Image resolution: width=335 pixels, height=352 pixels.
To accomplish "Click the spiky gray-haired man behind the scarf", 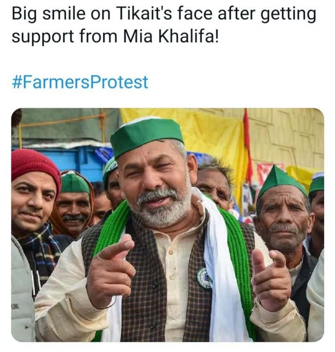I will 214,182.
